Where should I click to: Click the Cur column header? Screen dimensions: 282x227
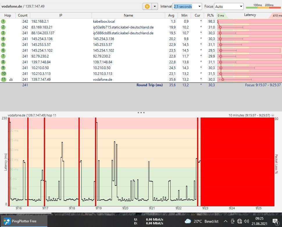pyautogui.click(x=197, y=15)
